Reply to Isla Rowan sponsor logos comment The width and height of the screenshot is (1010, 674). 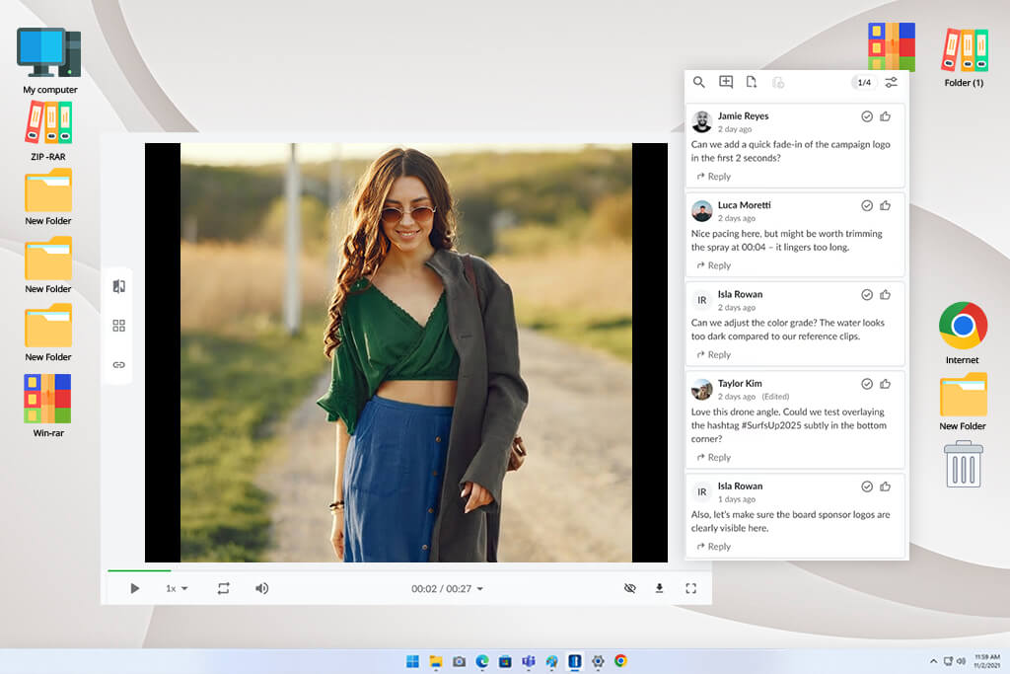[x=714, y=547]
